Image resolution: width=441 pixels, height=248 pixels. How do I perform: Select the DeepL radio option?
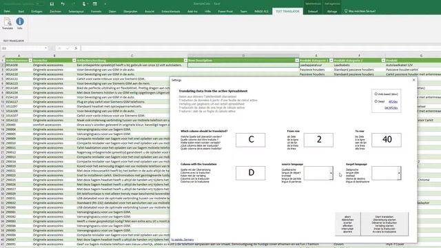[376, 101]
